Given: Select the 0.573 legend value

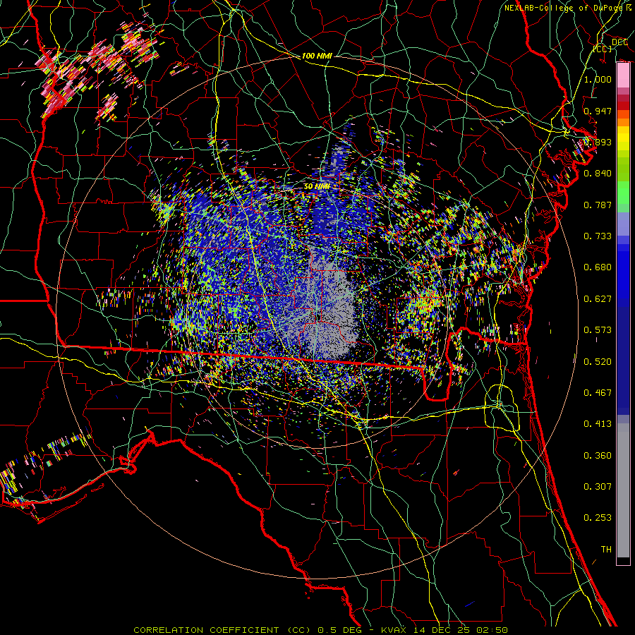Looking at the screenshot, I should pyautogui.click(x=598, y=330).
